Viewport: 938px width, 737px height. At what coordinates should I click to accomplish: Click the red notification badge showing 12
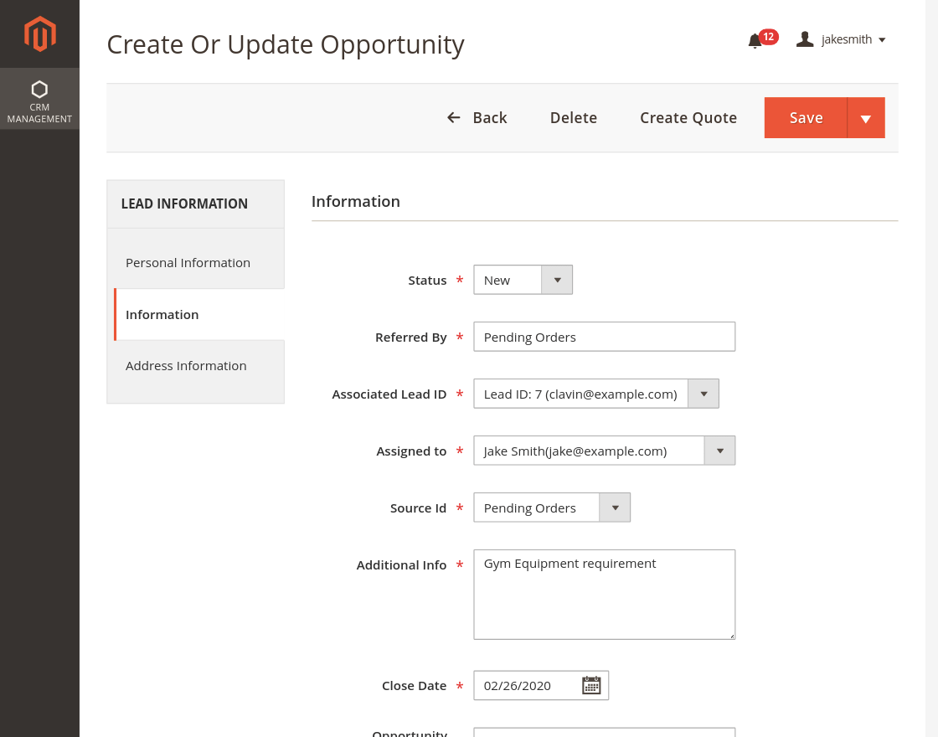pyautogui.click(x=768, y=36)
